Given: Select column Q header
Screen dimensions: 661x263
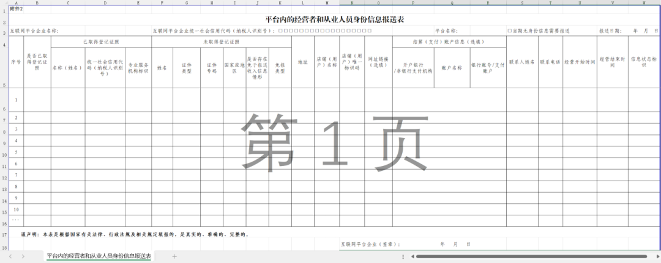Looking at the screenshot, I should (x=452, y=2).
